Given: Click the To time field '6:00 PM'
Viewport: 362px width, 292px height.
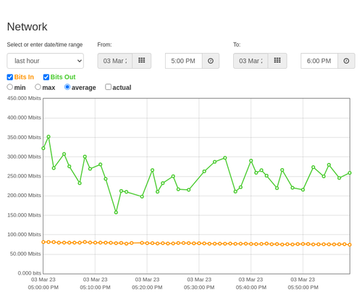Looking at the screenshot, I should (x=319, y=61).
